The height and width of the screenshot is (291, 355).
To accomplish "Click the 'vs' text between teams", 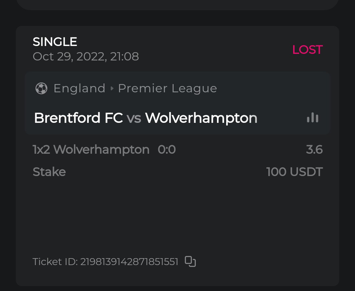I will (134, 118).
